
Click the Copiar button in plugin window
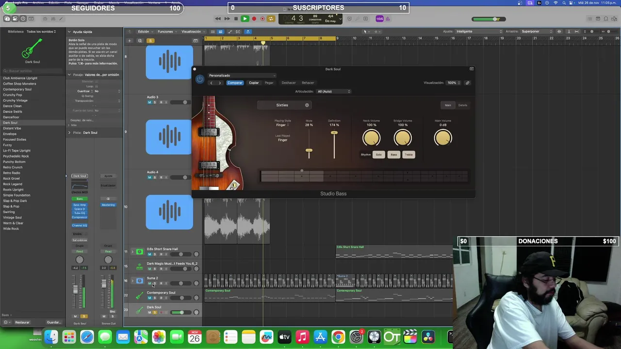(254, 83)
